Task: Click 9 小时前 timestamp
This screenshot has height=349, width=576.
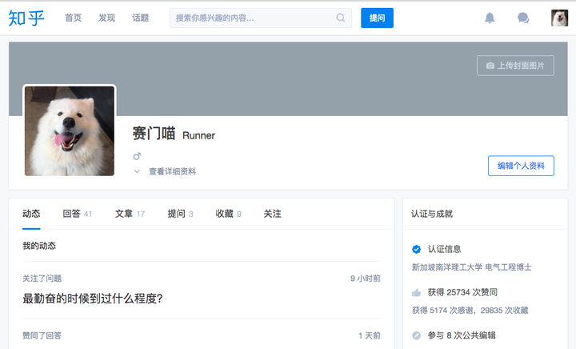Action: (365, 279)
